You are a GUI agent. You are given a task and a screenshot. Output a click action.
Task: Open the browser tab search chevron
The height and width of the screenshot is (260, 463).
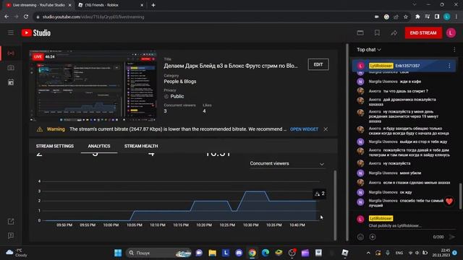tap(415, 5)
